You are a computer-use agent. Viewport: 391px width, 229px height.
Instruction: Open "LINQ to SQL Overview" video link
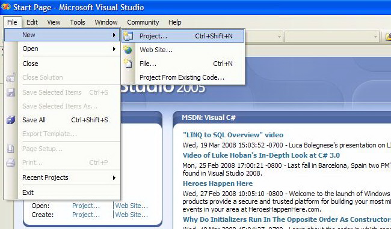pos(233,135)
